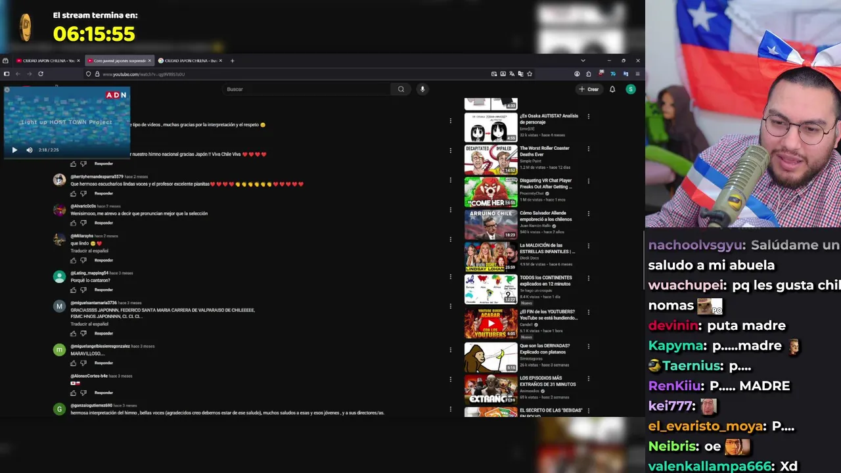Open the Crear menu
The width and height of the screenshot is (841, 473).
tap(589, 89)
